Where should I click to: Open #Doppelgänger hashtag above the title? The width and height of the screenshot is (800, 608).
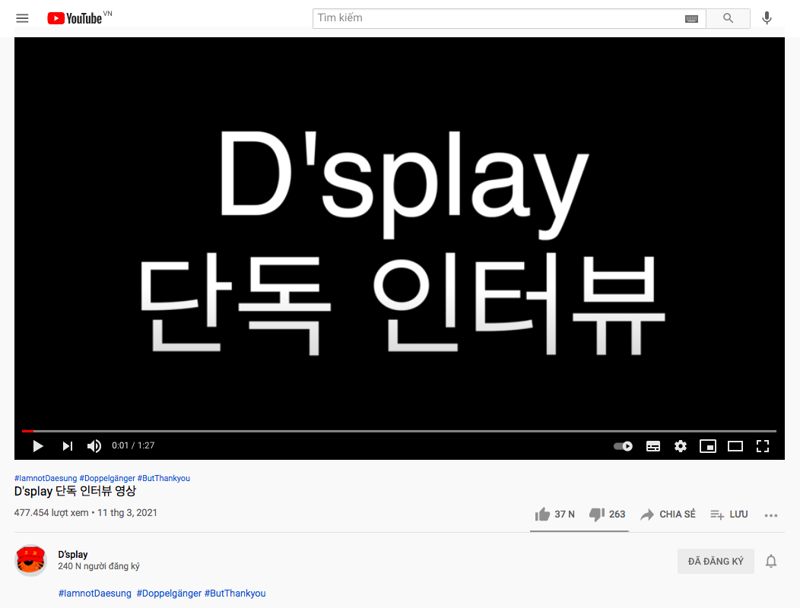point(107,478)
